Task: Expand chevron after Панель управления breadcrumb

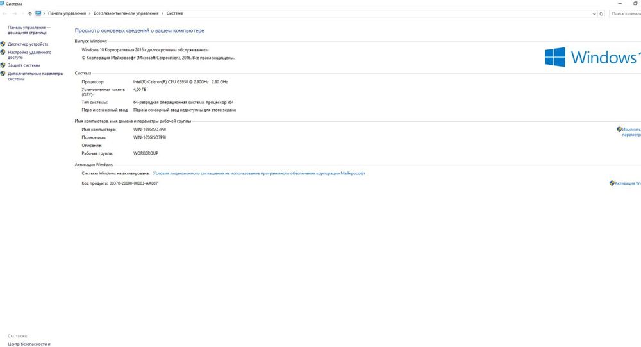Action: point(90,13)
